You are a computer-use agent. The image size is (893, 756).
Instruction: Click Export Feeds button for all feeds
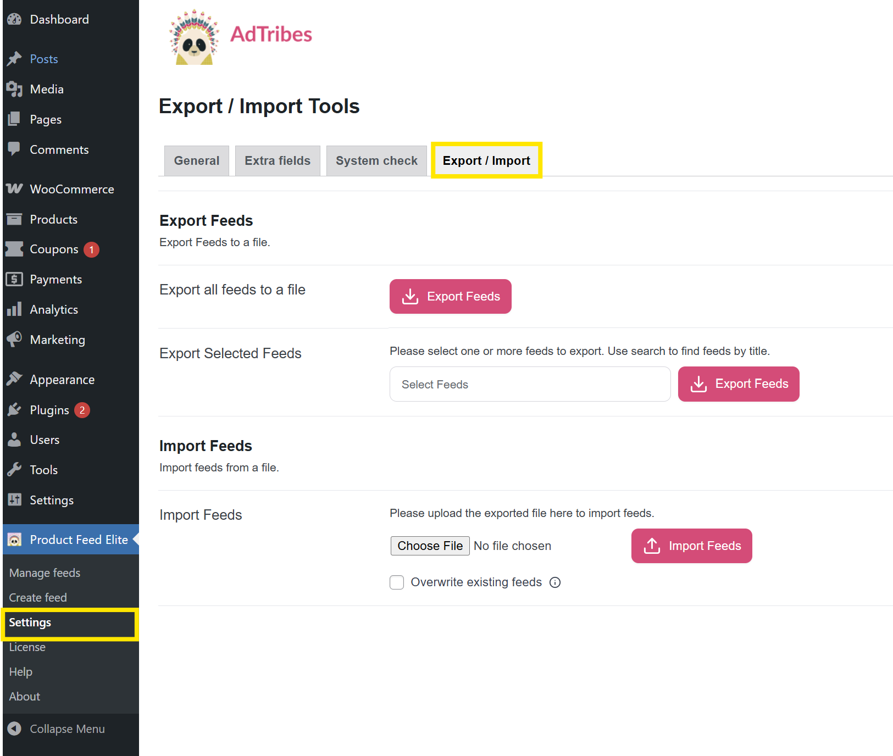[450, 297]
